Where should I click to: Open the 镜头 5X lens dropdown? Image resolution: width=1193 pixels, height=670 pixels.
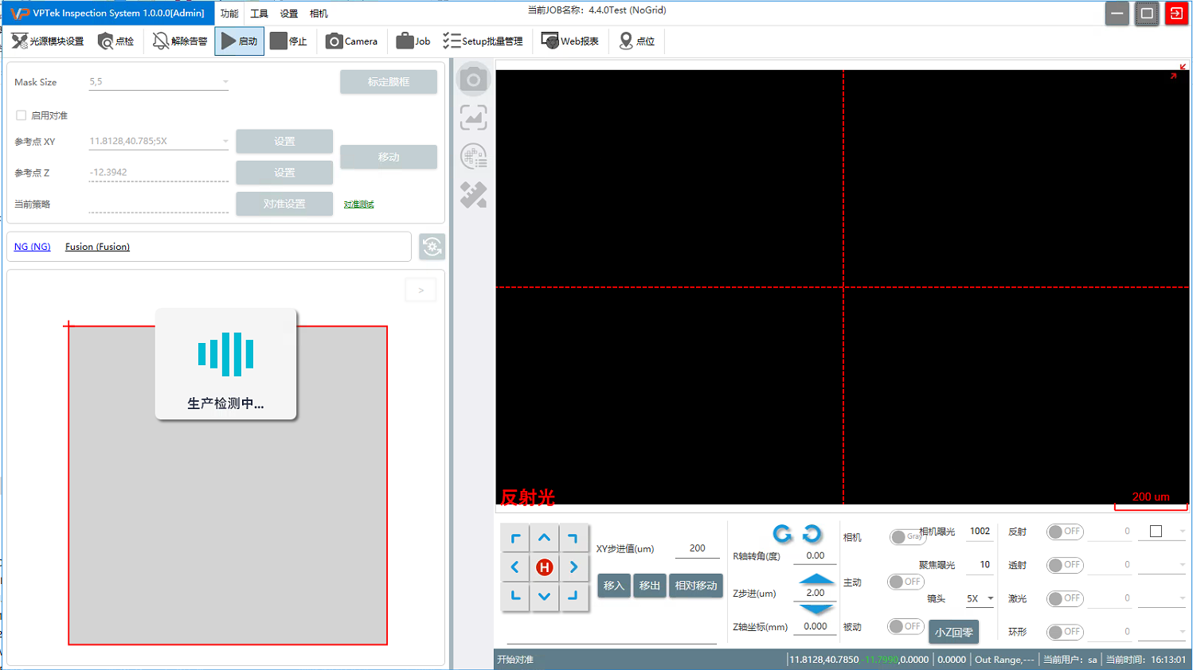980,598
